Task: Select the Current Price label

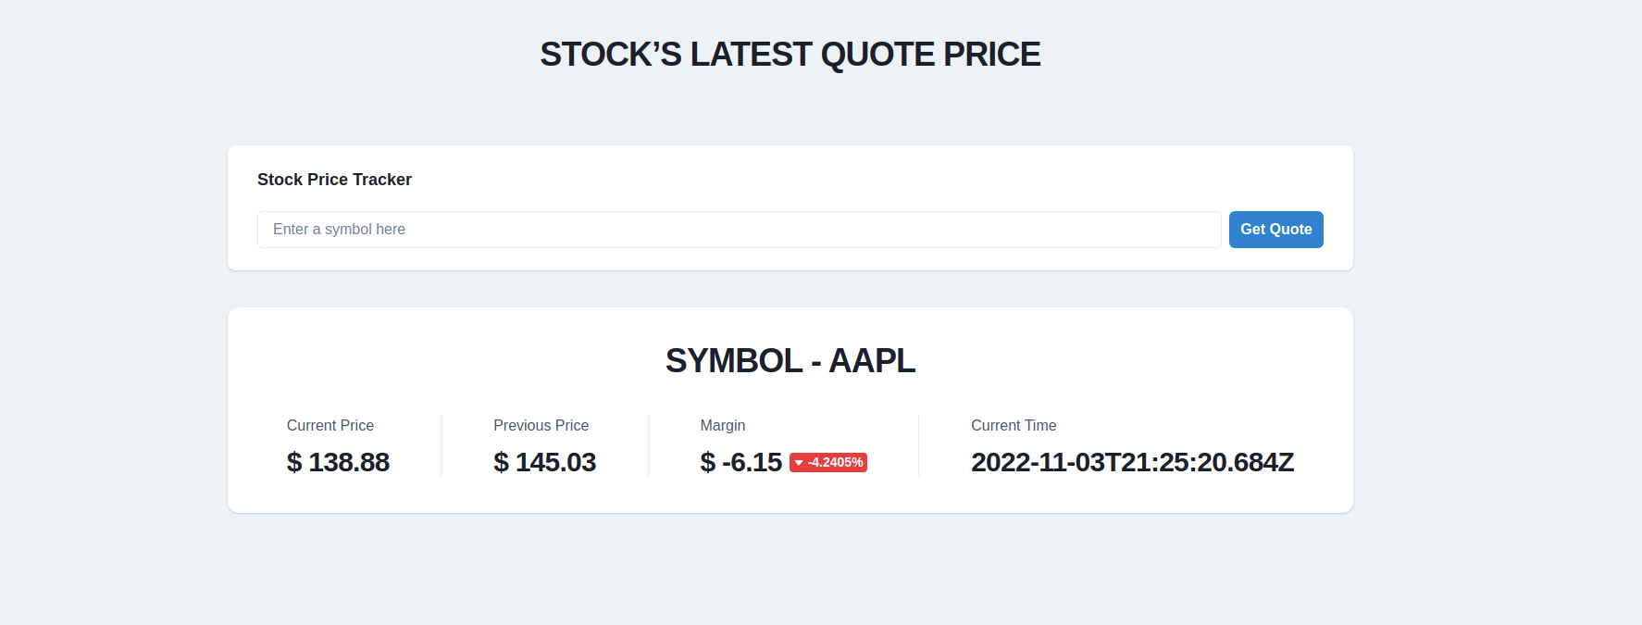Action: point(330,425)
